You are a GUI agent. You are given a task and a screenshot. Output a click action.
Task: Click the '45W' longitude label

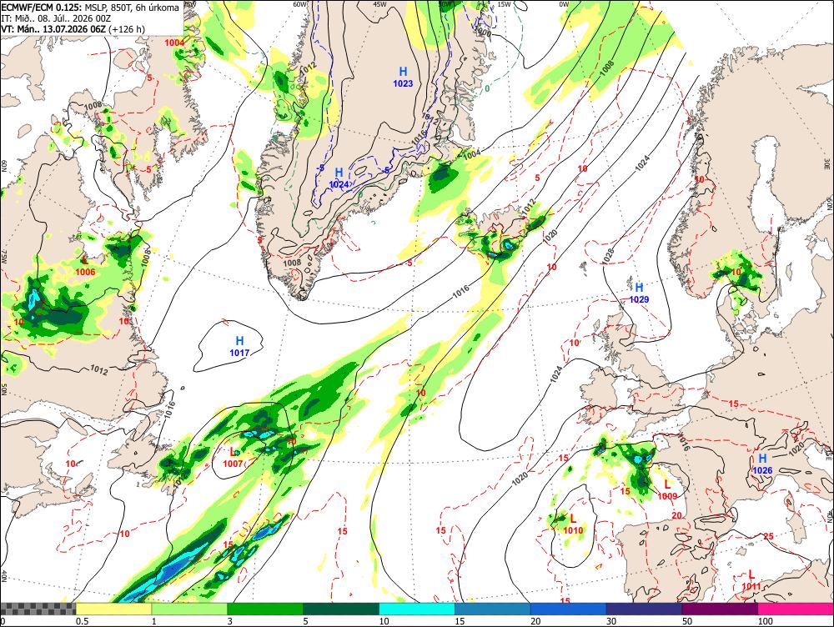[379, 4]
